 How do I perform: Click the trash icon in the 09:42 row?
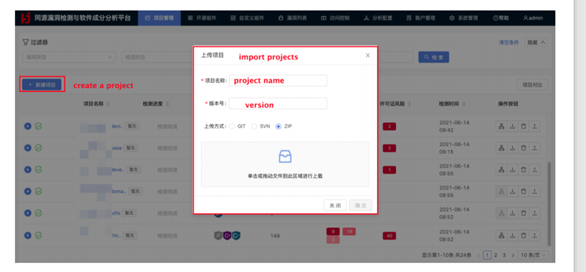(523, 126)
